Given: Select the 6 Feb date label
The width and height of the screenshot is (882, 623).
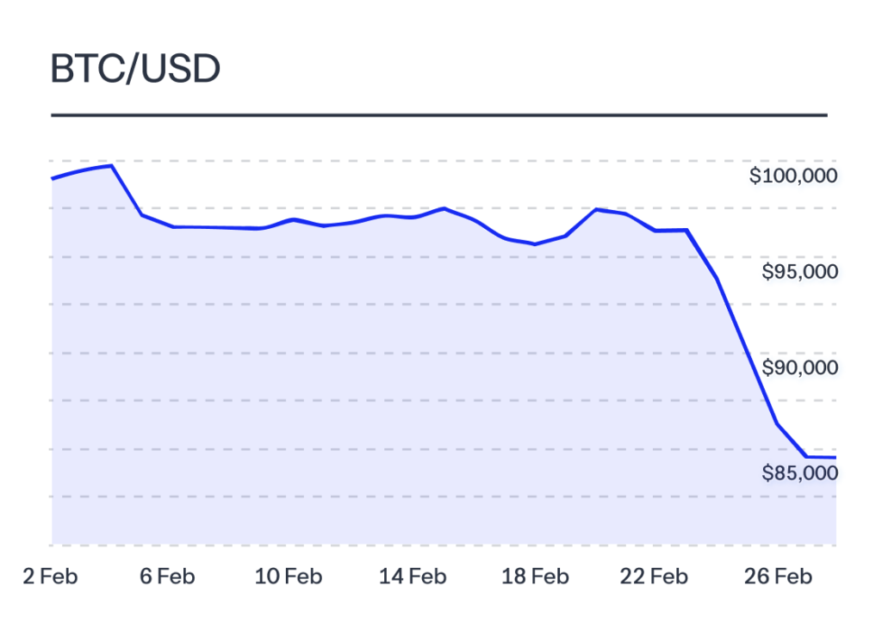Looking at the screenshot, I should coord(165,576).
